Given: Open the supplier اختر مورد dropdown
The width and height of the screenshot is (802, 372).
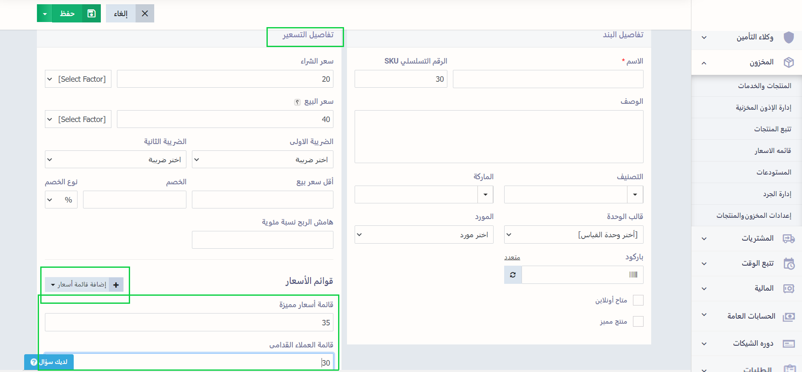Looking at the screenshot, I should pyautogui.click(x=424, y=235).
